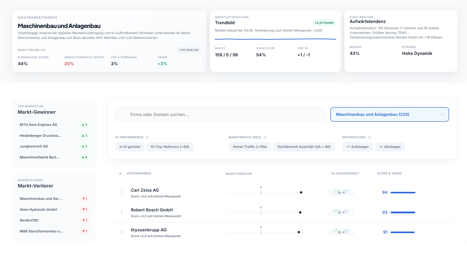Click KI lock badge for Carl Zeiss AG
This screenshot has width=467, height=259.
point(341,192)
